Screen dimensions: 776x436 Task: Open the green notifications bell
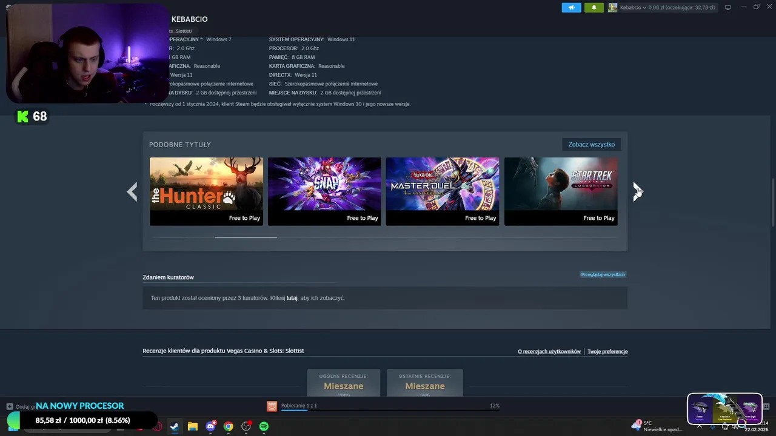(594, 8)
